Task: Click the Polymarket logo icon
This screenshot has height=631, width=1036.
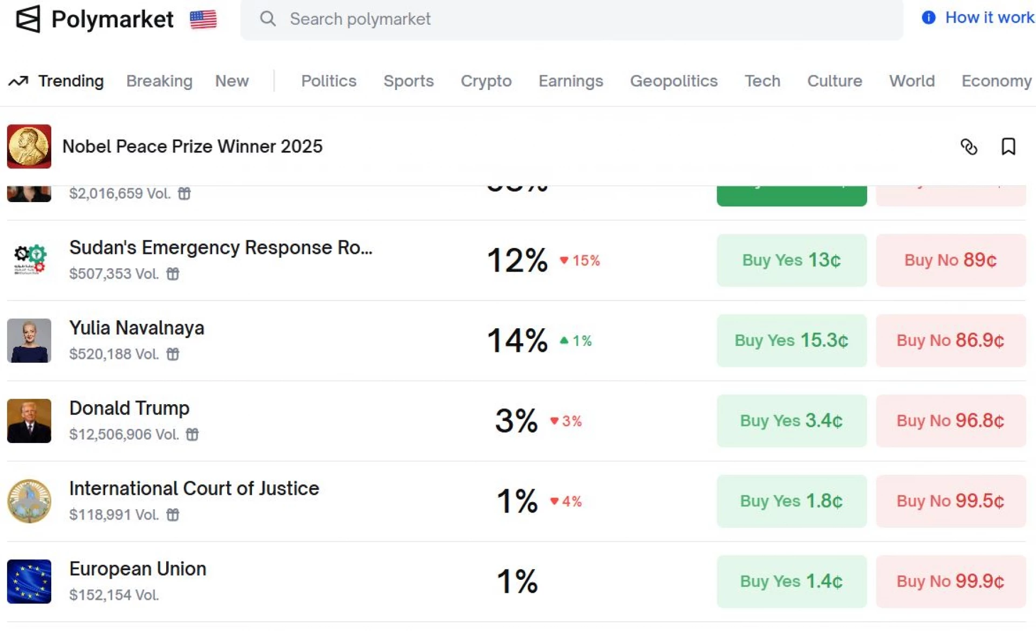Action: point(28,19)
